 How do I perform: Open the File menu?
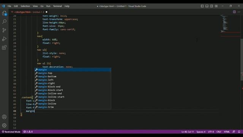click(9, 6)
